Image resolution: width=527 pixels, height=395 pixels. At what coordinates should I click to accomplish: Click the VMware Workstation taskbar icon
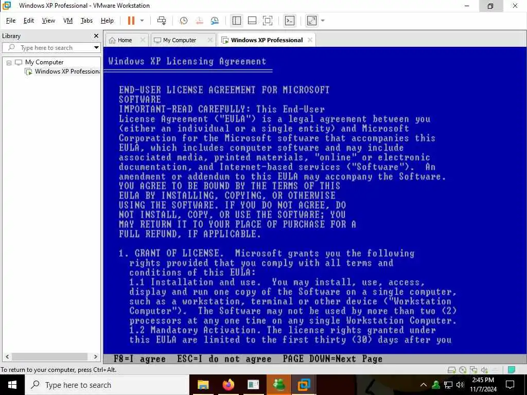[x=304, y=385]
